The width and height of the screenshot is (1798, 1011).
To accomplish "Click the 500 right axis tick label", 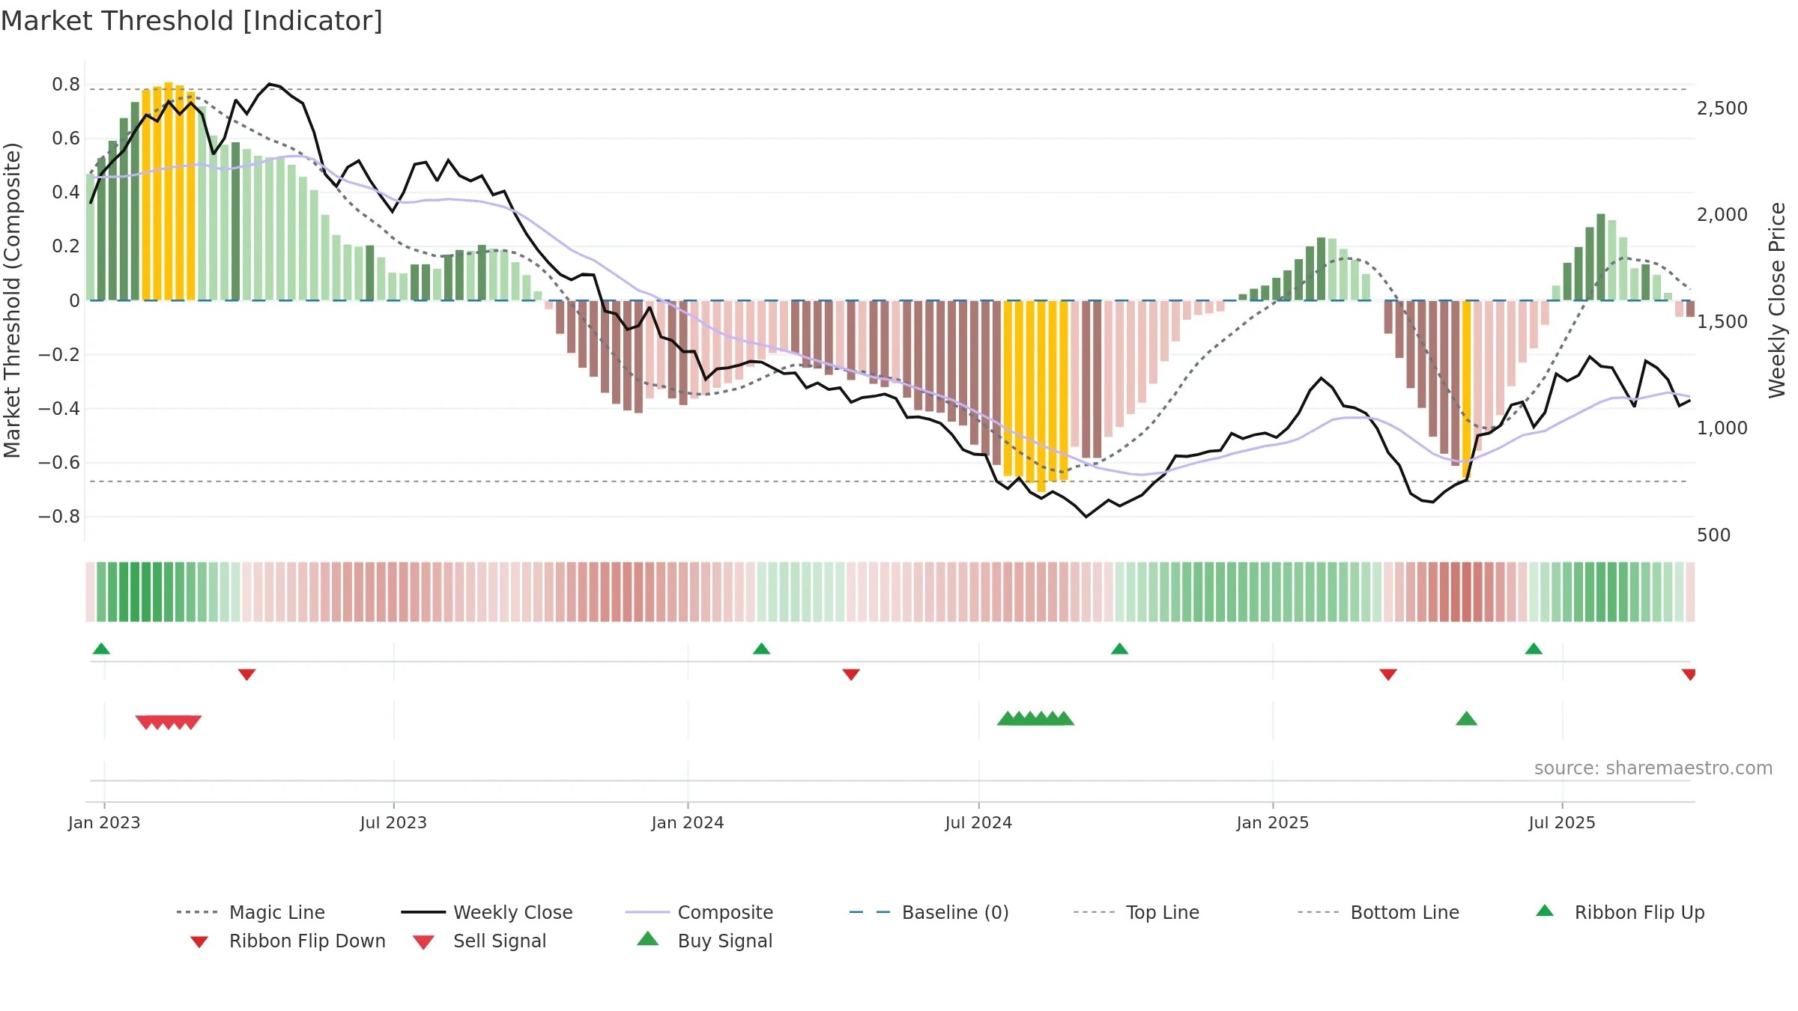I will coord(1713,535).
